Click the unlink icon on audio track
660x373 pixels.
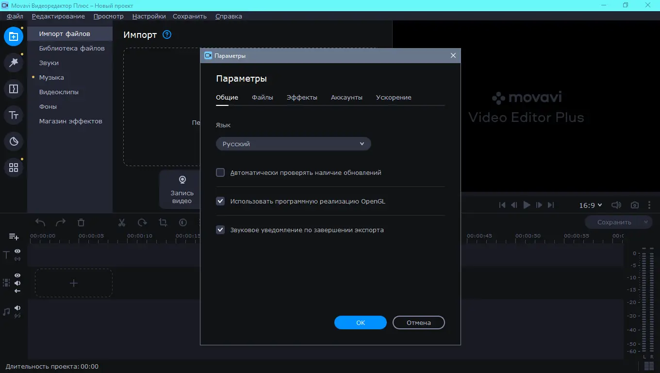pyautogui.click(x=17, y=316)
